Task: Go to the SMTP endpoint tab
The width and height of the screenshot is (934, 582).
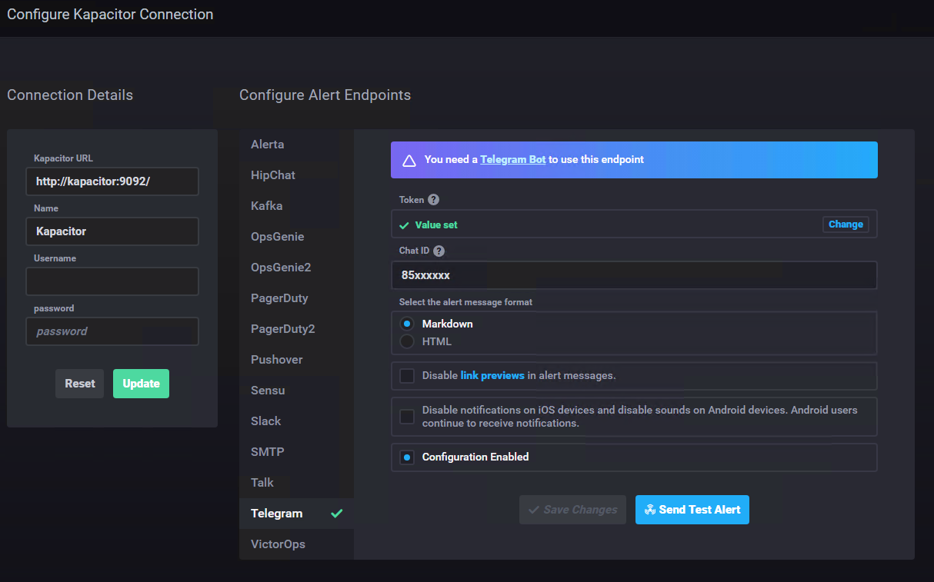Action: point(268,452)
